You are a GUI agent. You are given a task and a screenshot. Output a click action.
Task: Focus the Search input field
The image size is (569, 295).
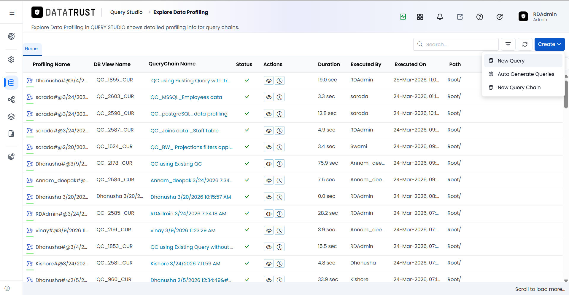(x=456, y=44)
